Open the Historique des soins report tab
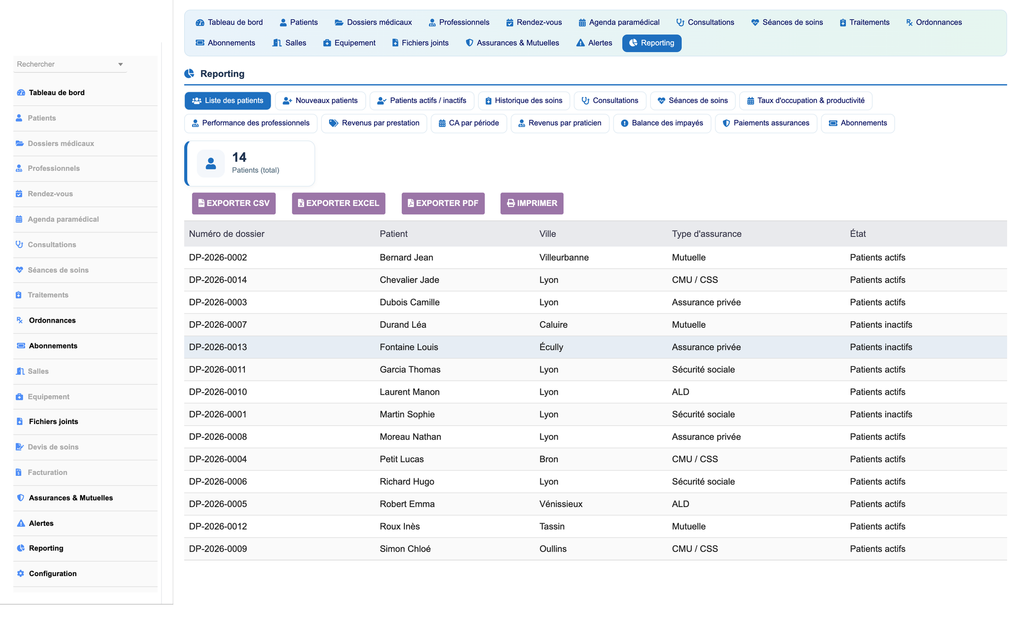 click(524, 101)
